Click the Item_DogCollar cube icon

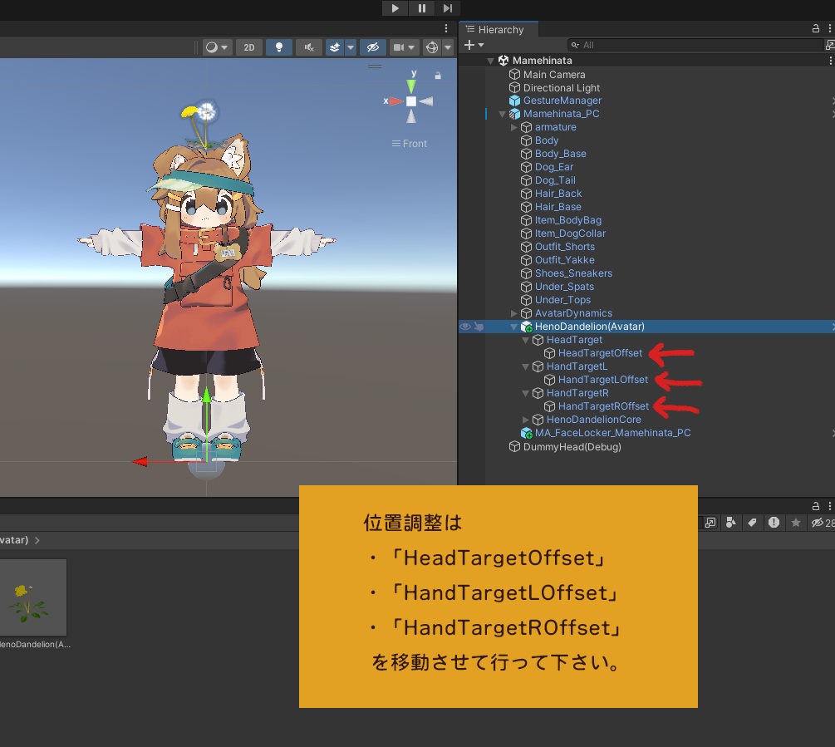click(x=526, y=233)
